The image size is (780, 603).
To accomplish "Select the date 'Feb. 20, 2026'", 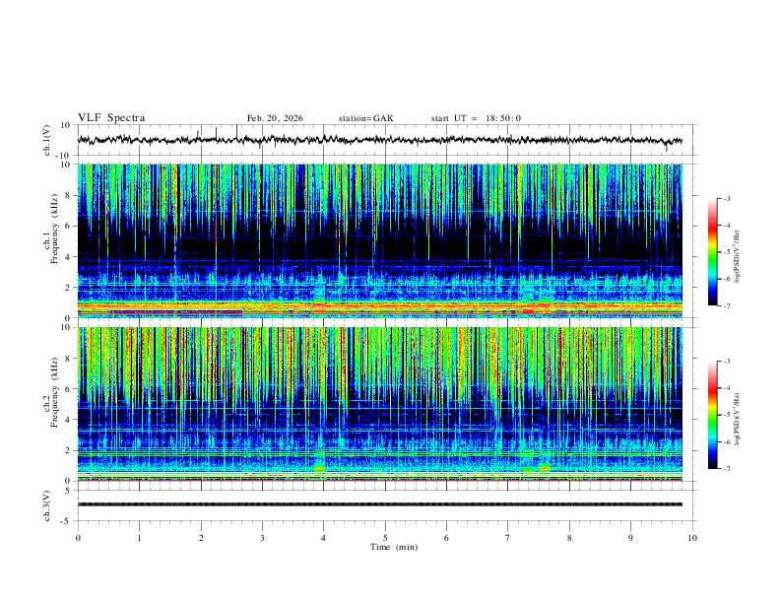I will (x=275, y=118).
